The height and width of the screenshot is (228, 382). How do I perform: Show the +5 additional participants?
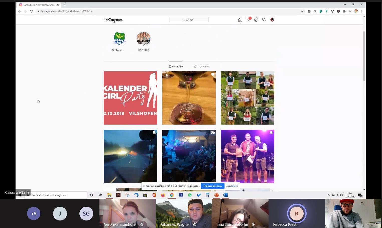(34, 214)
